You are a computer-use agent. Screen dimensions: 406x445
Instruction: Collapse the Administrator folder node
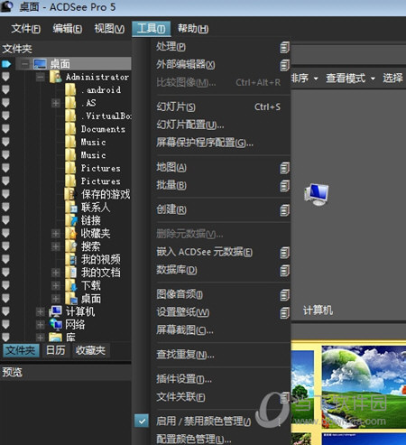[41, 77]
